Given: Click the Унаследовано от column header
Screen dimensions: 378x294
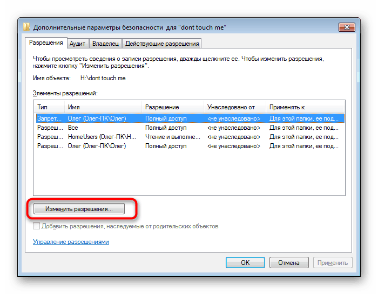Looking at the screenshot, I should point(235,107).
